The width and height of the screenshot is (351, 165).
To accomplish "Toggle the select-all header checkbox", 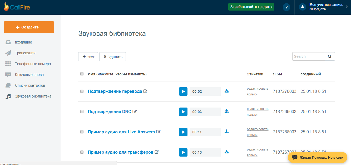I will click(82, 74).
